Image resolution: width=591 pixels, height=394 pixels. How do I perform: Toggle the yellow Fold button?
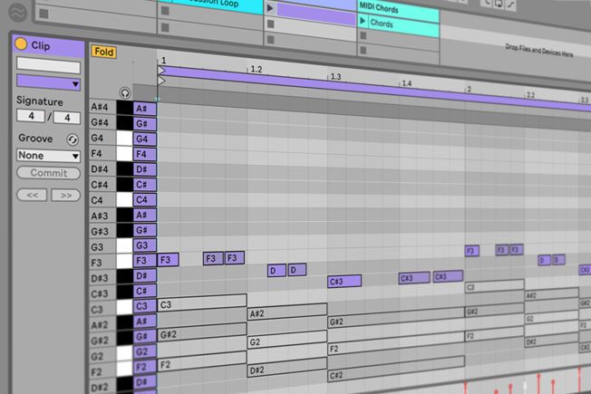click(x=103, y=52)
